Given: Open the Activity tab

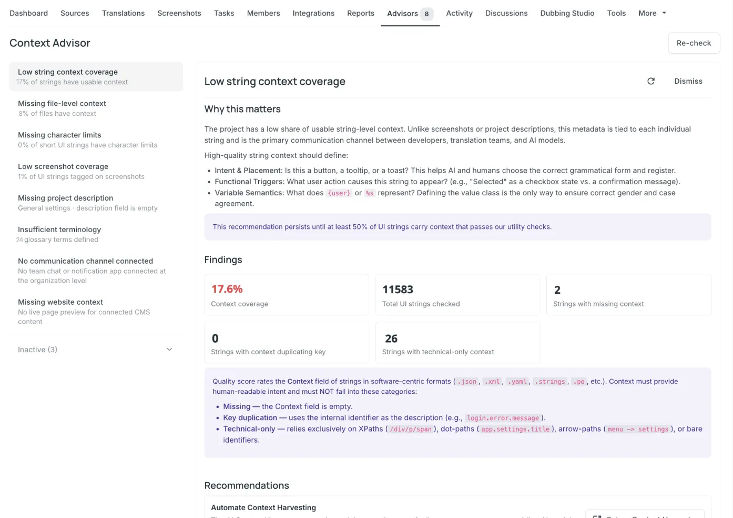Looking at the screenshot, I should (x=459, y=13).
